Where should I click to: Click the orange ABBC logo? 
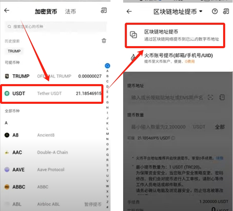click(x=7, y=187)
